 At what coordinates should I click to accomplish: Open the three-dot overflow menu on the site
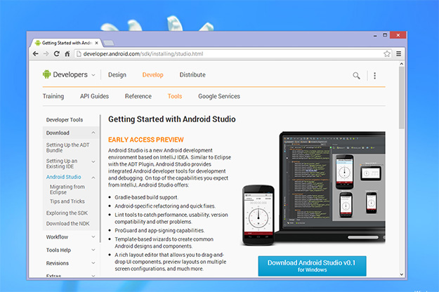point(374,76)
